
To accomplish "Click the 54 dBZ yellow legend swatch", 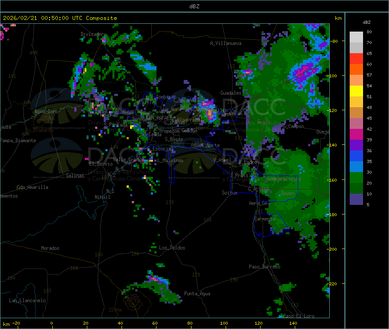I will [356, 91].
